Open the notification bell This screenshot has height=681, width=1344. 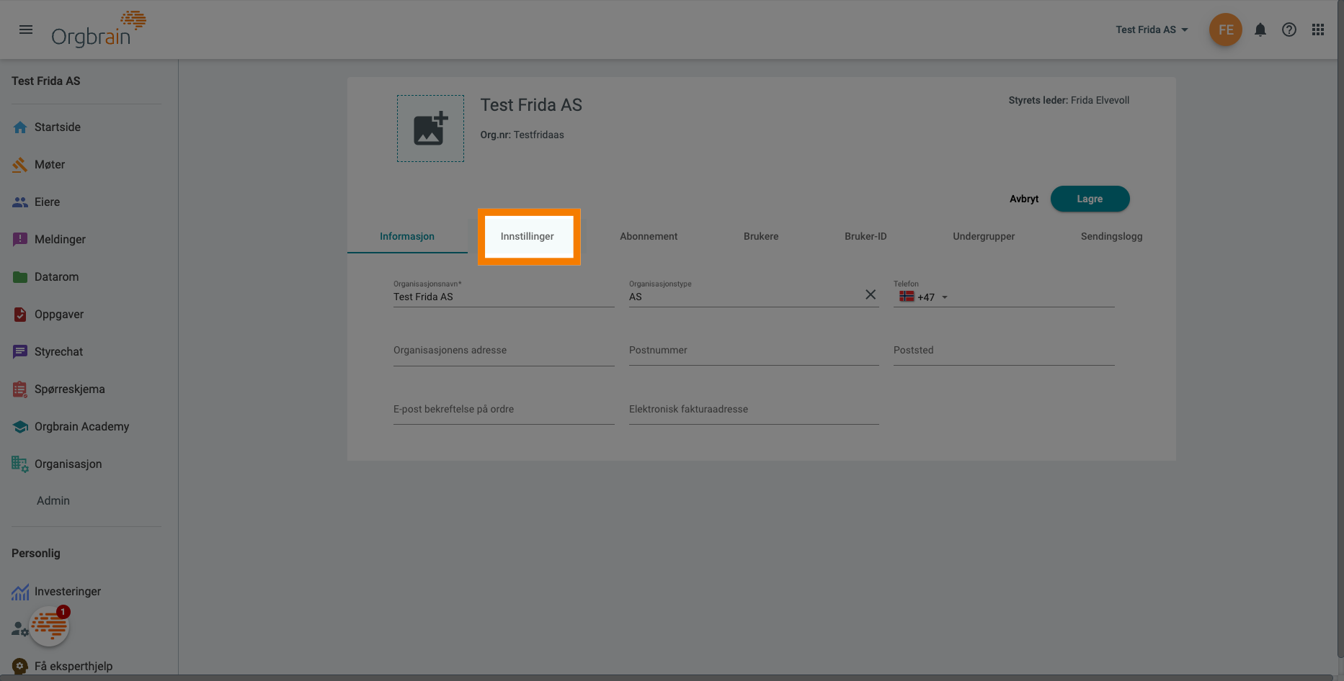(1260, 30)
